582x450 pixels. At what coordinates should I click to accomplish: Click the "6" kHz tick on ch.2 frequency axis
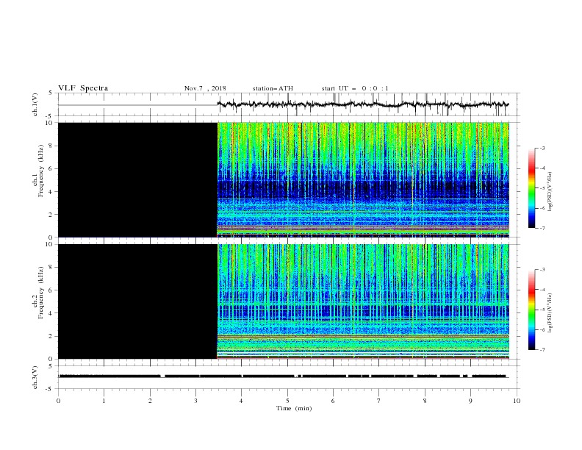[x=51, y=290]
